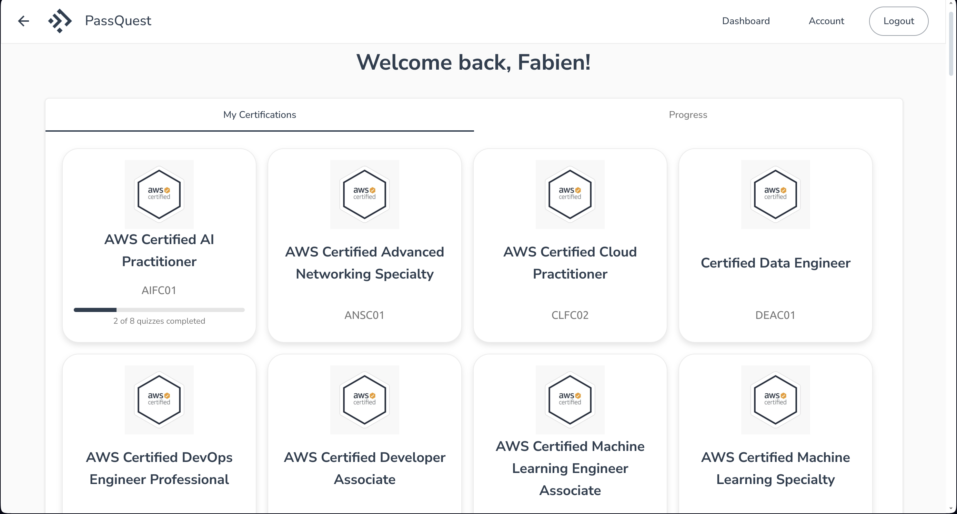Open AWS Certified Advanced Networking Specialty title
The image size is (957, 514).
pos(364,263)
